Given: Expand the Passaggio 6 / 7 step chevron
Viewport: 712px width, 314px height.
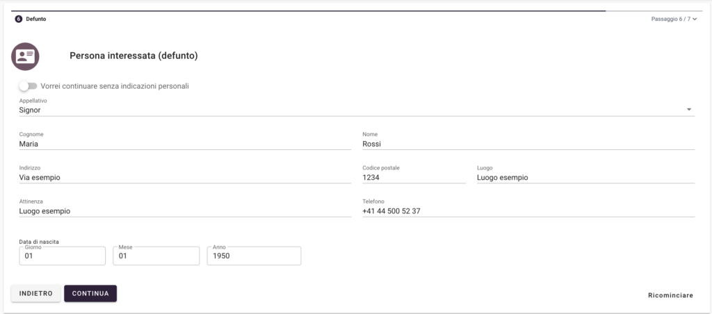Looking at the screenshot, I should (695, 19).
